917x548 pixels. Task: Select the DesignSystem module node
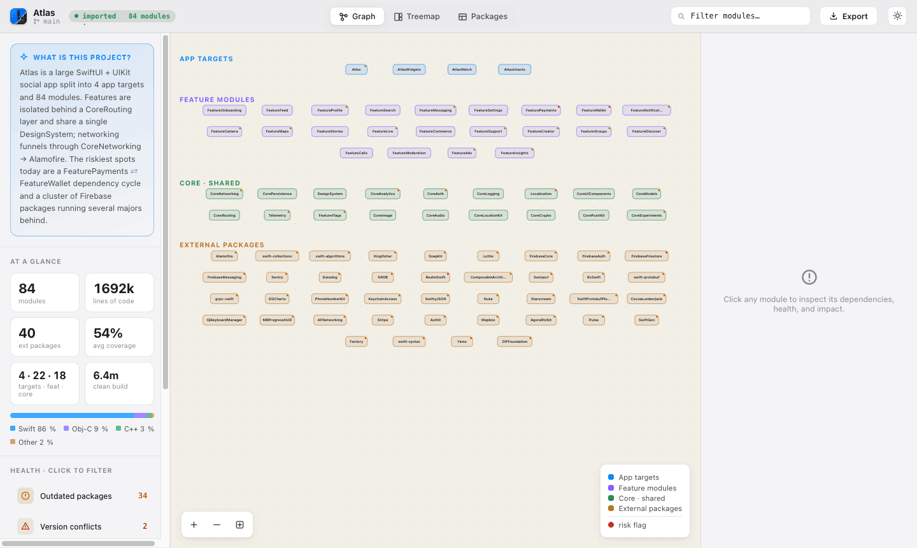click(330, 194)
